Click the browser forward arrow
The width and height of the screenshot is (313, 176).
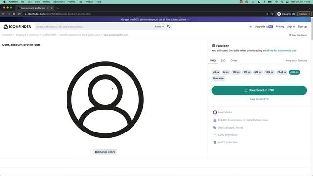[x=9, y=14]
